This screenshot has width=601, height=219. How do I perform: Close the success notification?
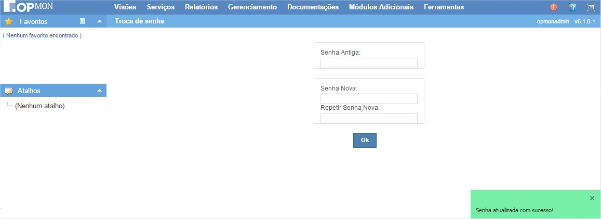pyautogui.click(x=592, y=198)
